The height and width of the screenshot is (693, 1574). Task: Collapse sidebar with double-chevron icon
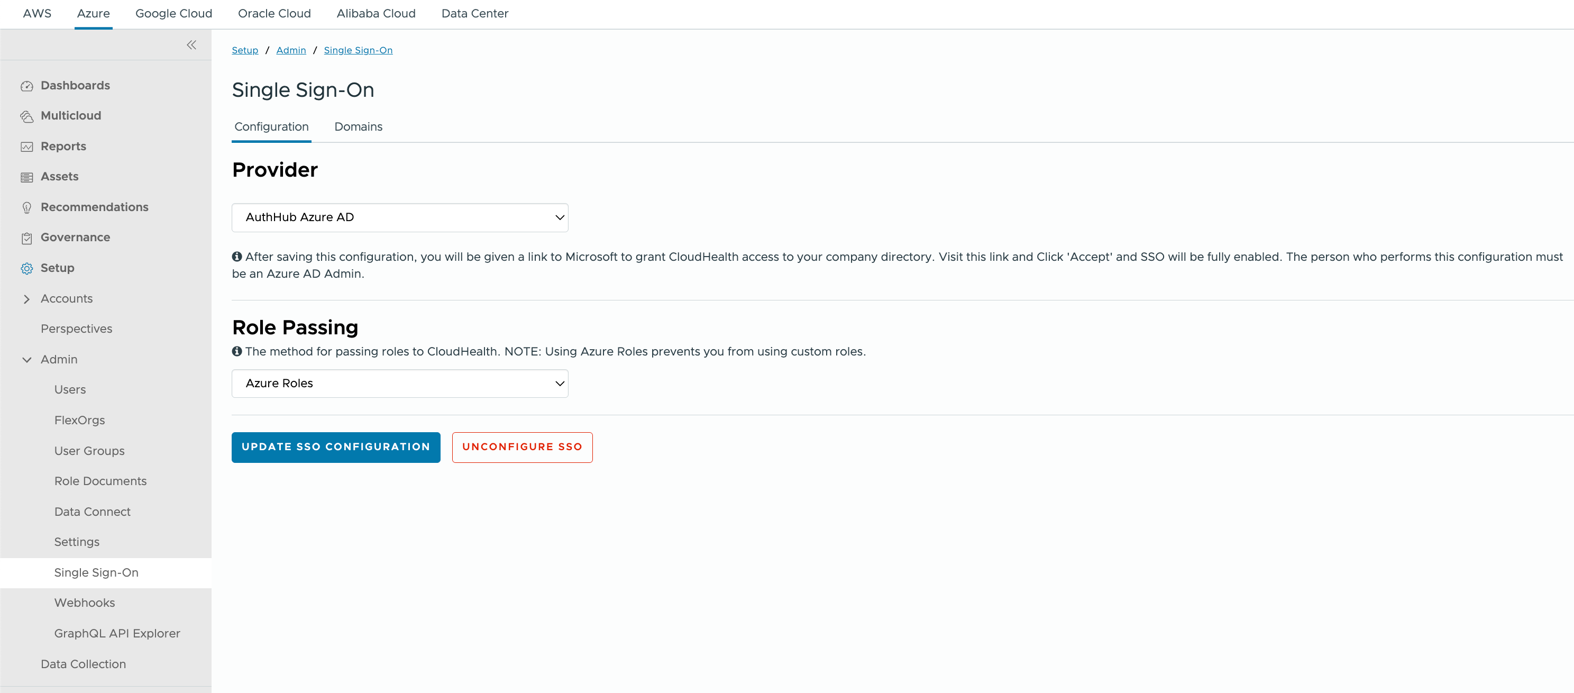(191, 44)
